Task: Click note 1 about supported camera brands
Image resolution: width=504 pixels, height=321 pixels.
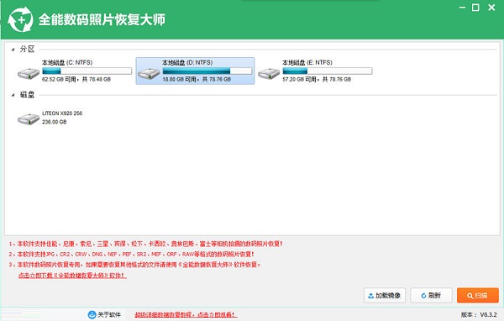Action: tap(145, 244)
